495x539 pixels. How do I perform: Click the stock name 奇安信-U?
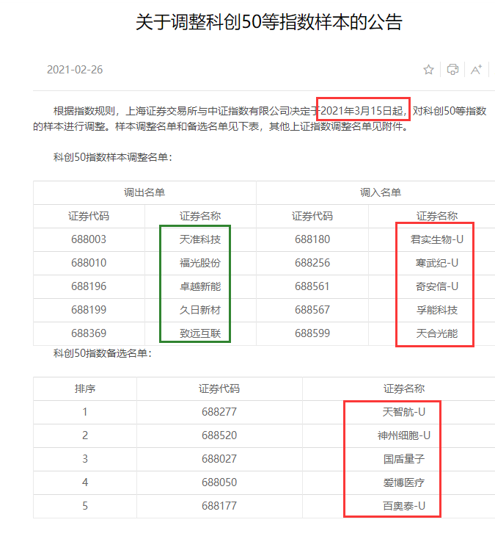(x=436, y=286)
